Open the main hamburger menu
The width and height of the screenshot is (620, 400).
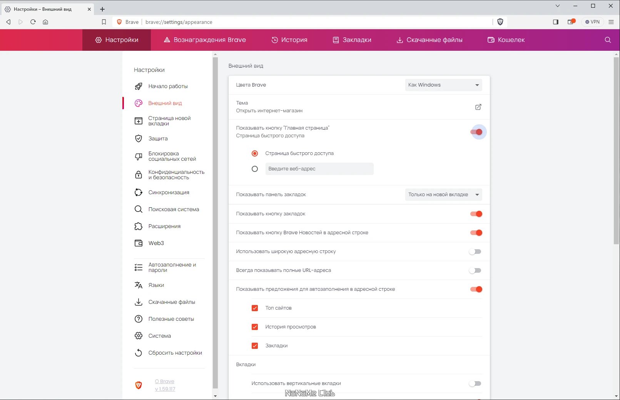611,22
